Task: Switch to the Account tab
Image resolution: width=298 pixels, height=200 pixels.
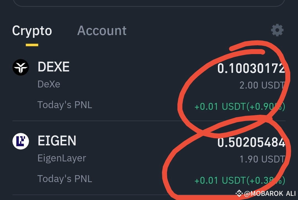Action: (x=102, y=31)
